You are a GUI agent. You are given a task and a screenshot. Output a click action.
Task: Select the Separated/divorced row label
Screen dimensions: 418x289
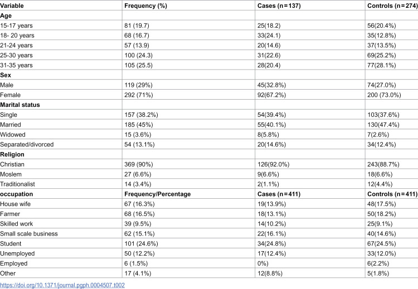tap(27, 144)
